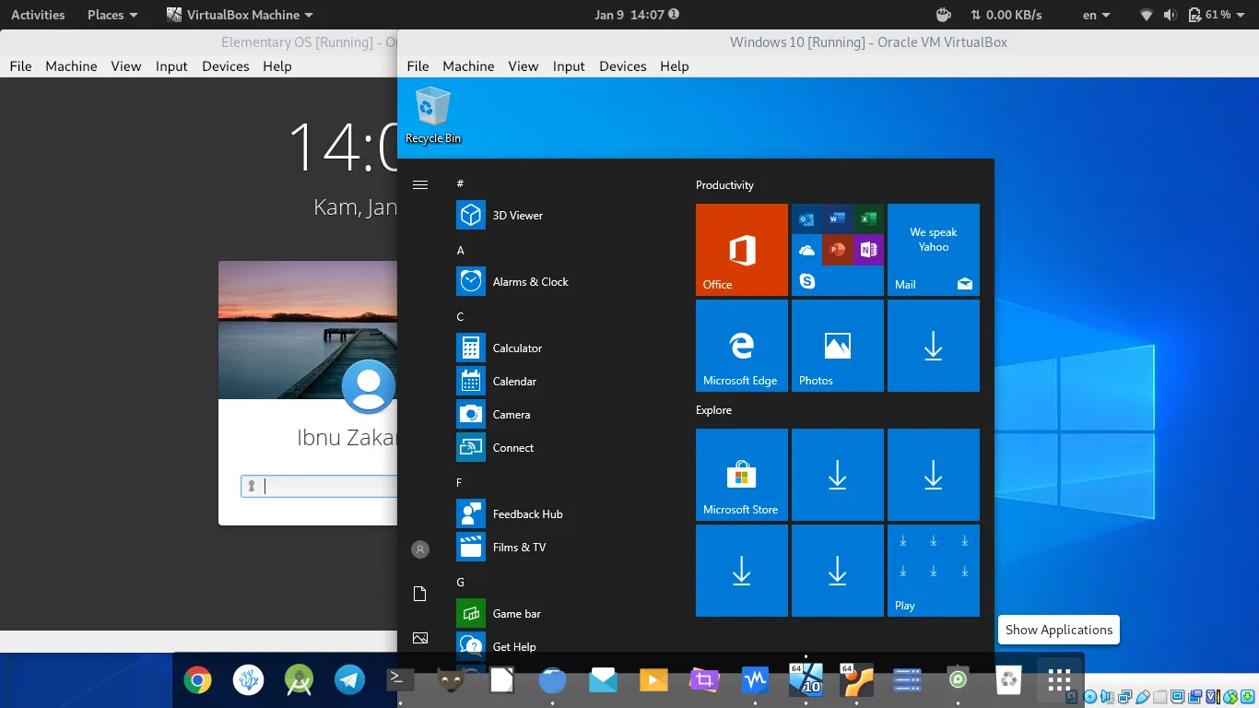Image resolution: width=1259 pixels, height=708 pixels.
Task: Open the Office tile
Action: tap(742, 250)
